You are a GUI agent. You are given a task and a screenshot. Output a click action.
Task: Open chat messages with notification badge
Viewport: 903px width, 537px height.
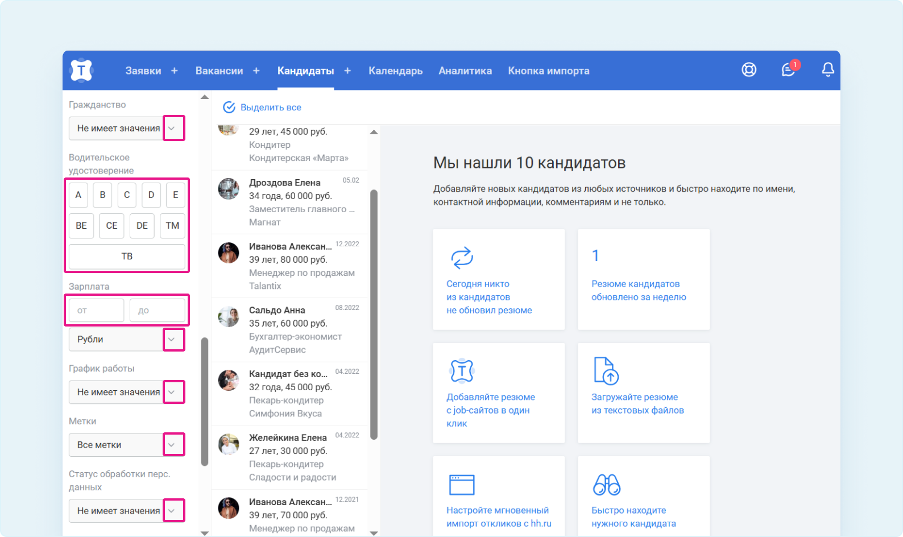tap(788, 70)
